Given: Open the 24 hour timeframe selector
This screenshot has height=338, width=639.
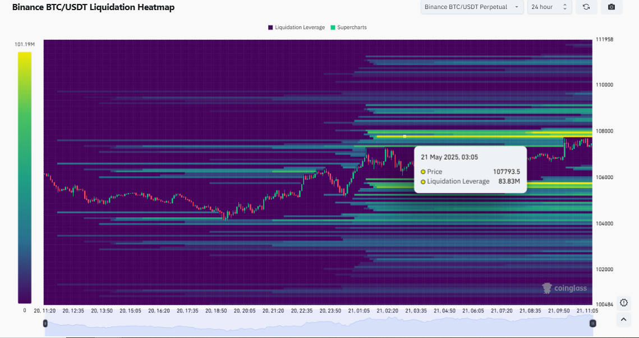Looking at the screenshot, I should point(549,7).
